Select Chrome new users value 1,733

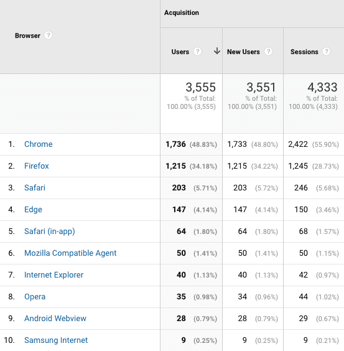coord(237,144)
